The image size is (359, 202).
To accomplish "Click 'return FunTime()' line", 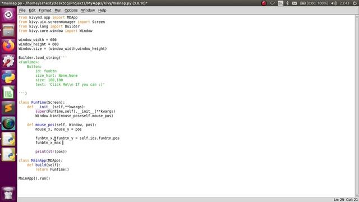I will [52, 169].
